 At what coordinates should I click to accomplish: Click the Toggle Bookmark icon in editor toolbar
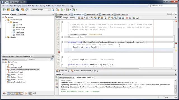[116, 18]
